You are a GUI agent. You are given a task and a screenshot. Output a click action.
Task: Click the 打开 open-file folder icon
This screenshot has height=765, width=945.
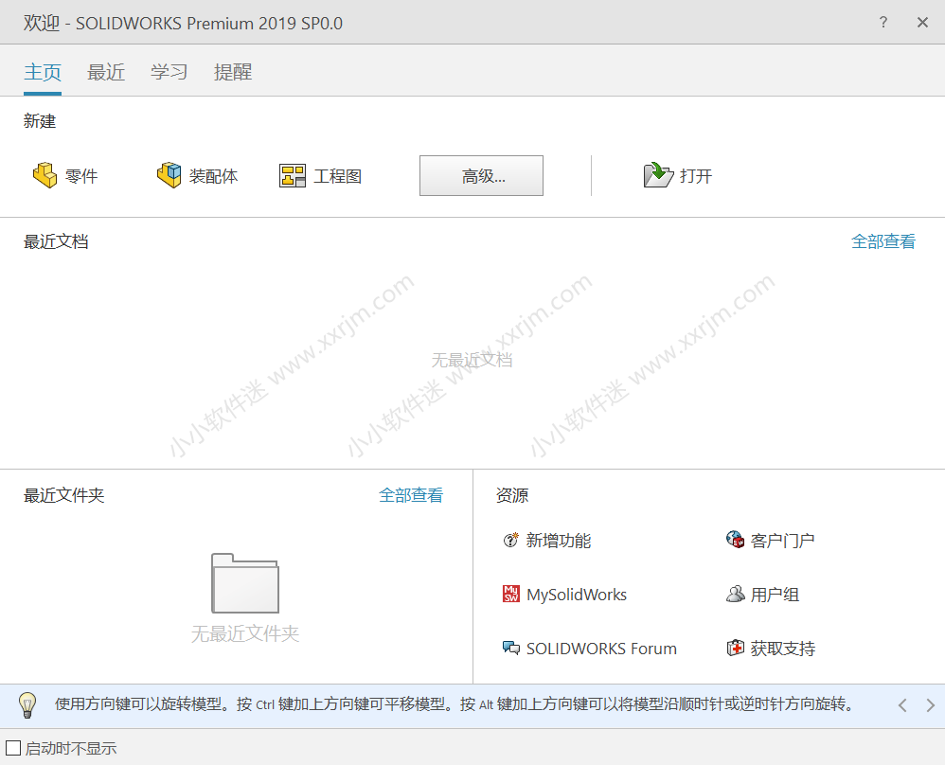pyautogui.click(x=658, y=175)
